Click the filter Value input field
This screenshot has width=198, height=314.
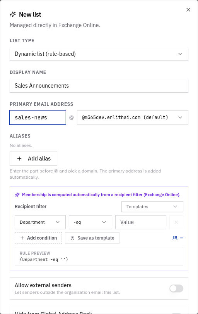click(x=141, y=222)
